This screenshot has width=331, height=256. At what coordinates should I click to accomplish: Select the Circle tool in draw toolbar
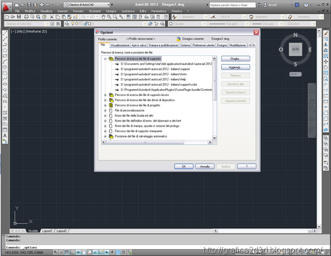pyautogui.click(x=5, y=67)
